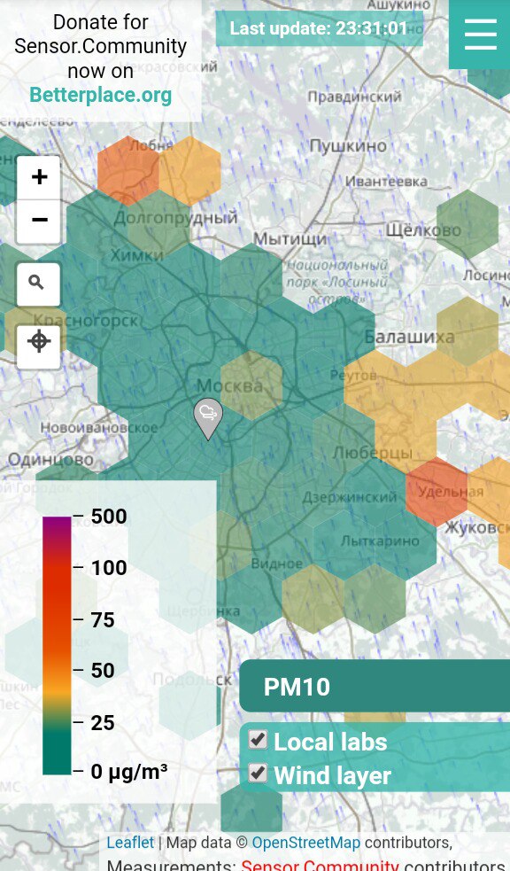This screenshot has width=510, height=871.
Task: Open the PM10 pollutant selector
Action: [375, 686]
